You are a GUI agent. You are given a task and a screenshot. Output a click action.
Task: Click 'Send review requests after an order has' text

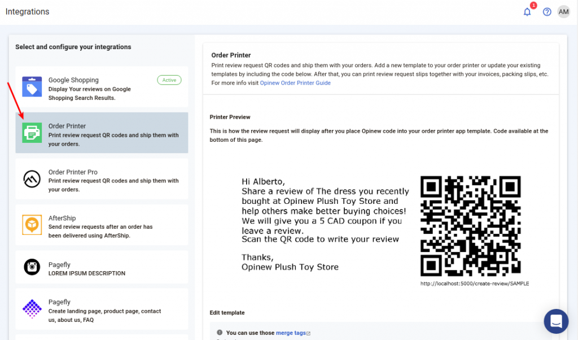coord(100,227)
